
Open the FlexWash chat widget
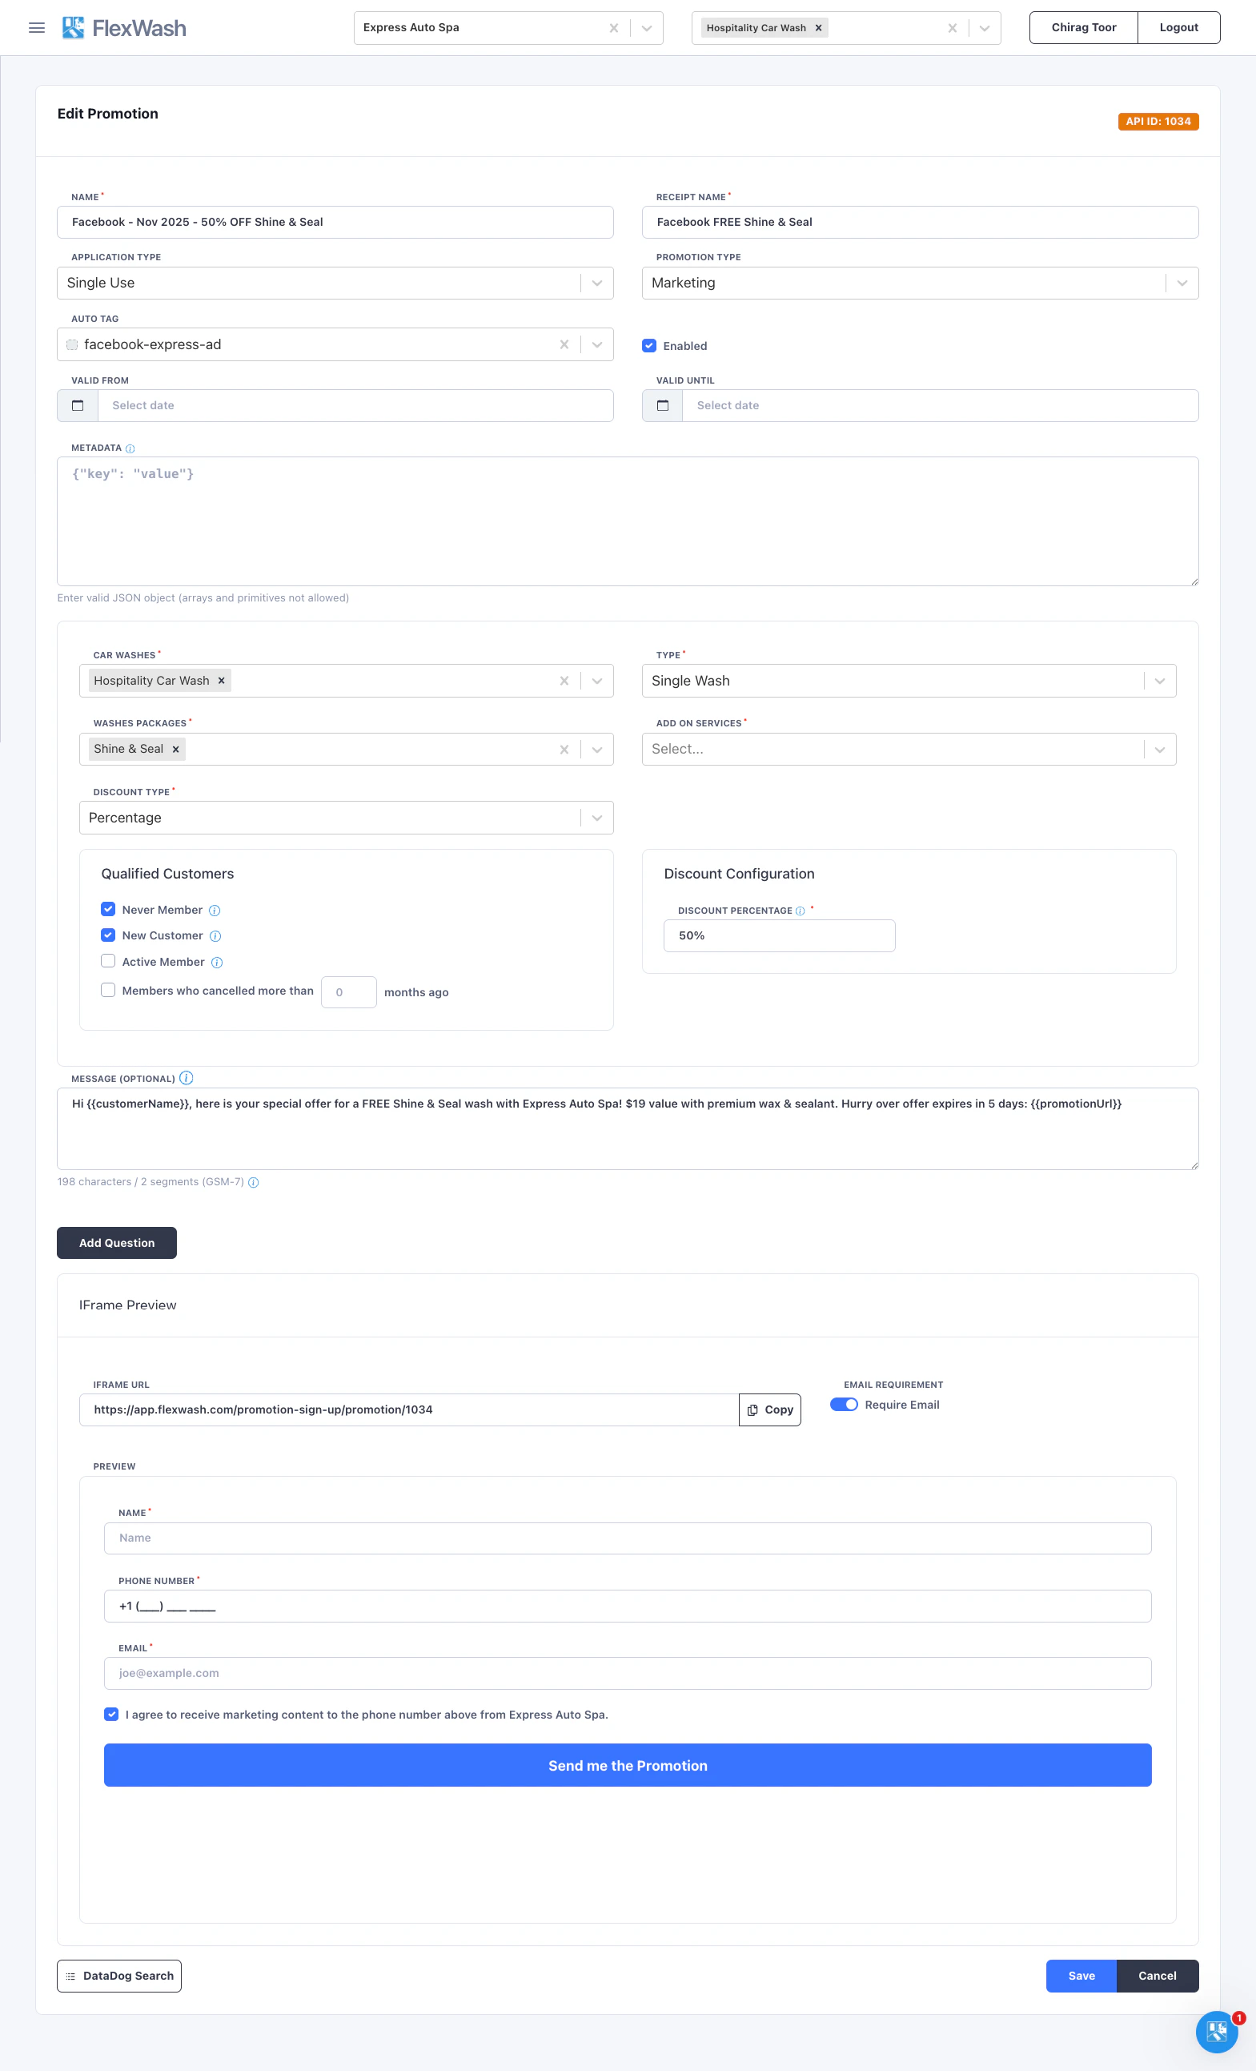tap(1217, 2032)
